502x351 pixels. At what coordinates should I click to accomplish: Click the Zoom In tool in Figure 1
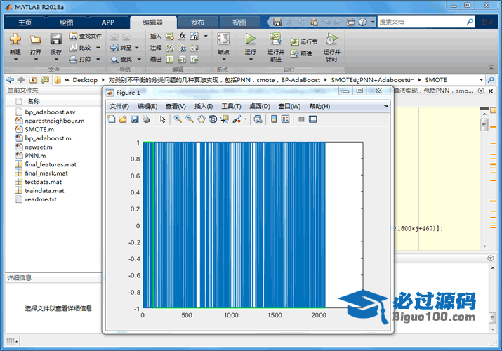pyautogui.click(x=178, y=119)
